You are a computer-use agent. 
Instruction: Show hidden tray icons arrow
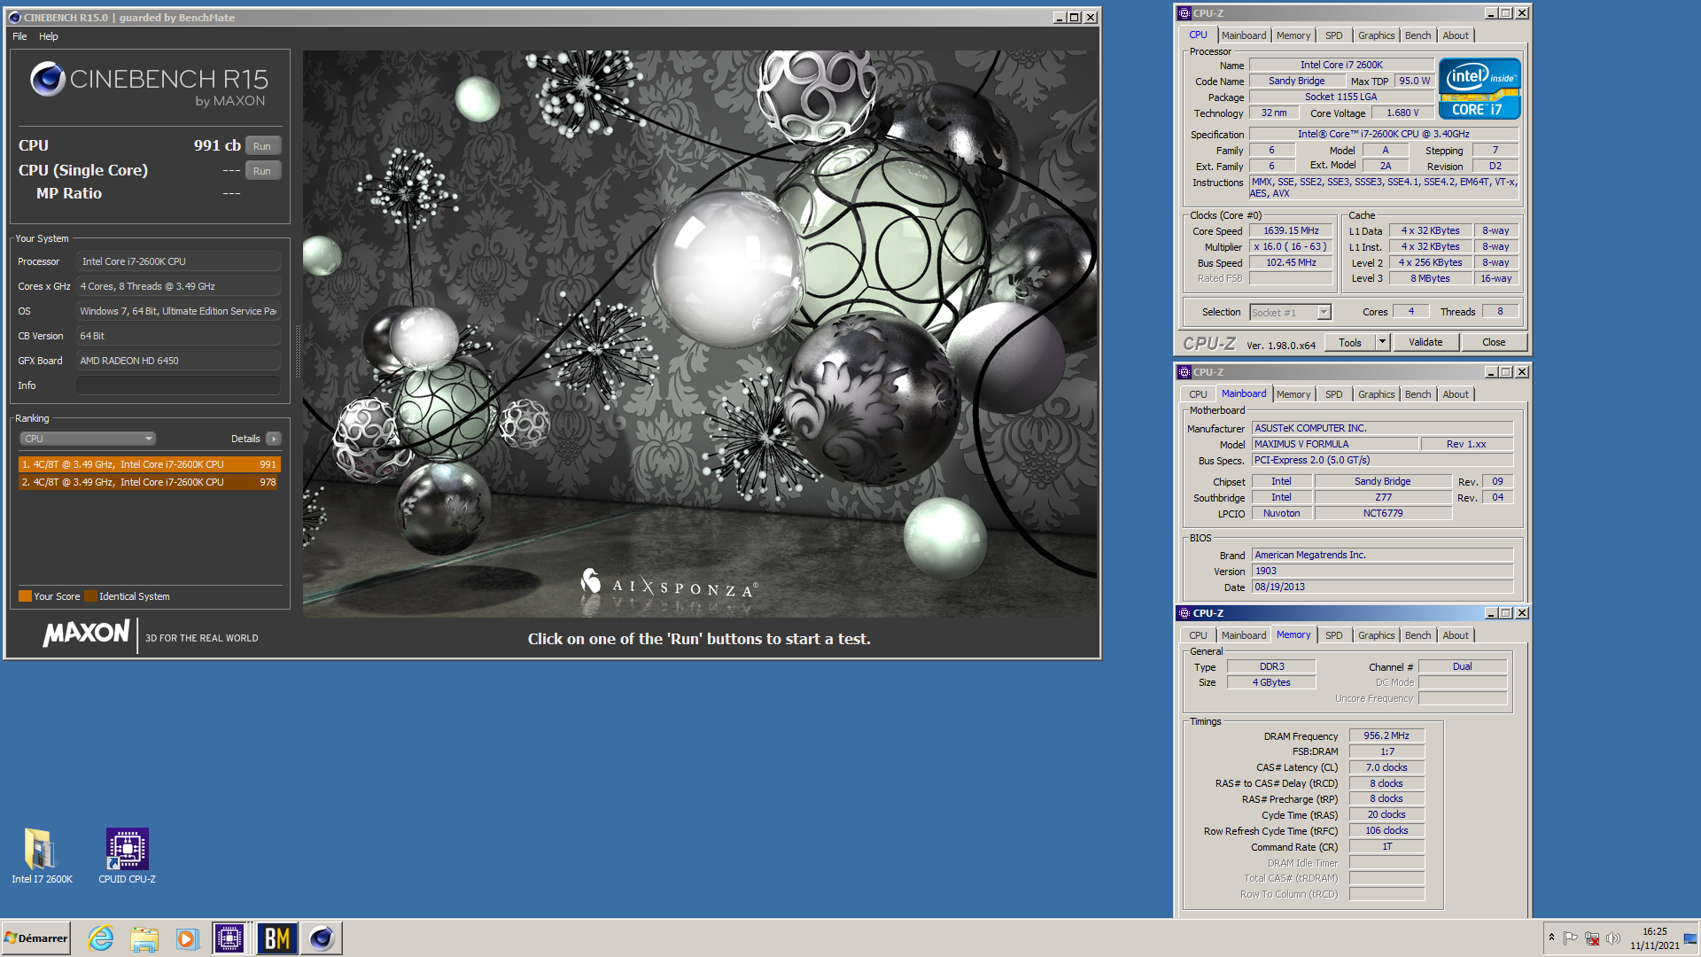click(1551, 938)
